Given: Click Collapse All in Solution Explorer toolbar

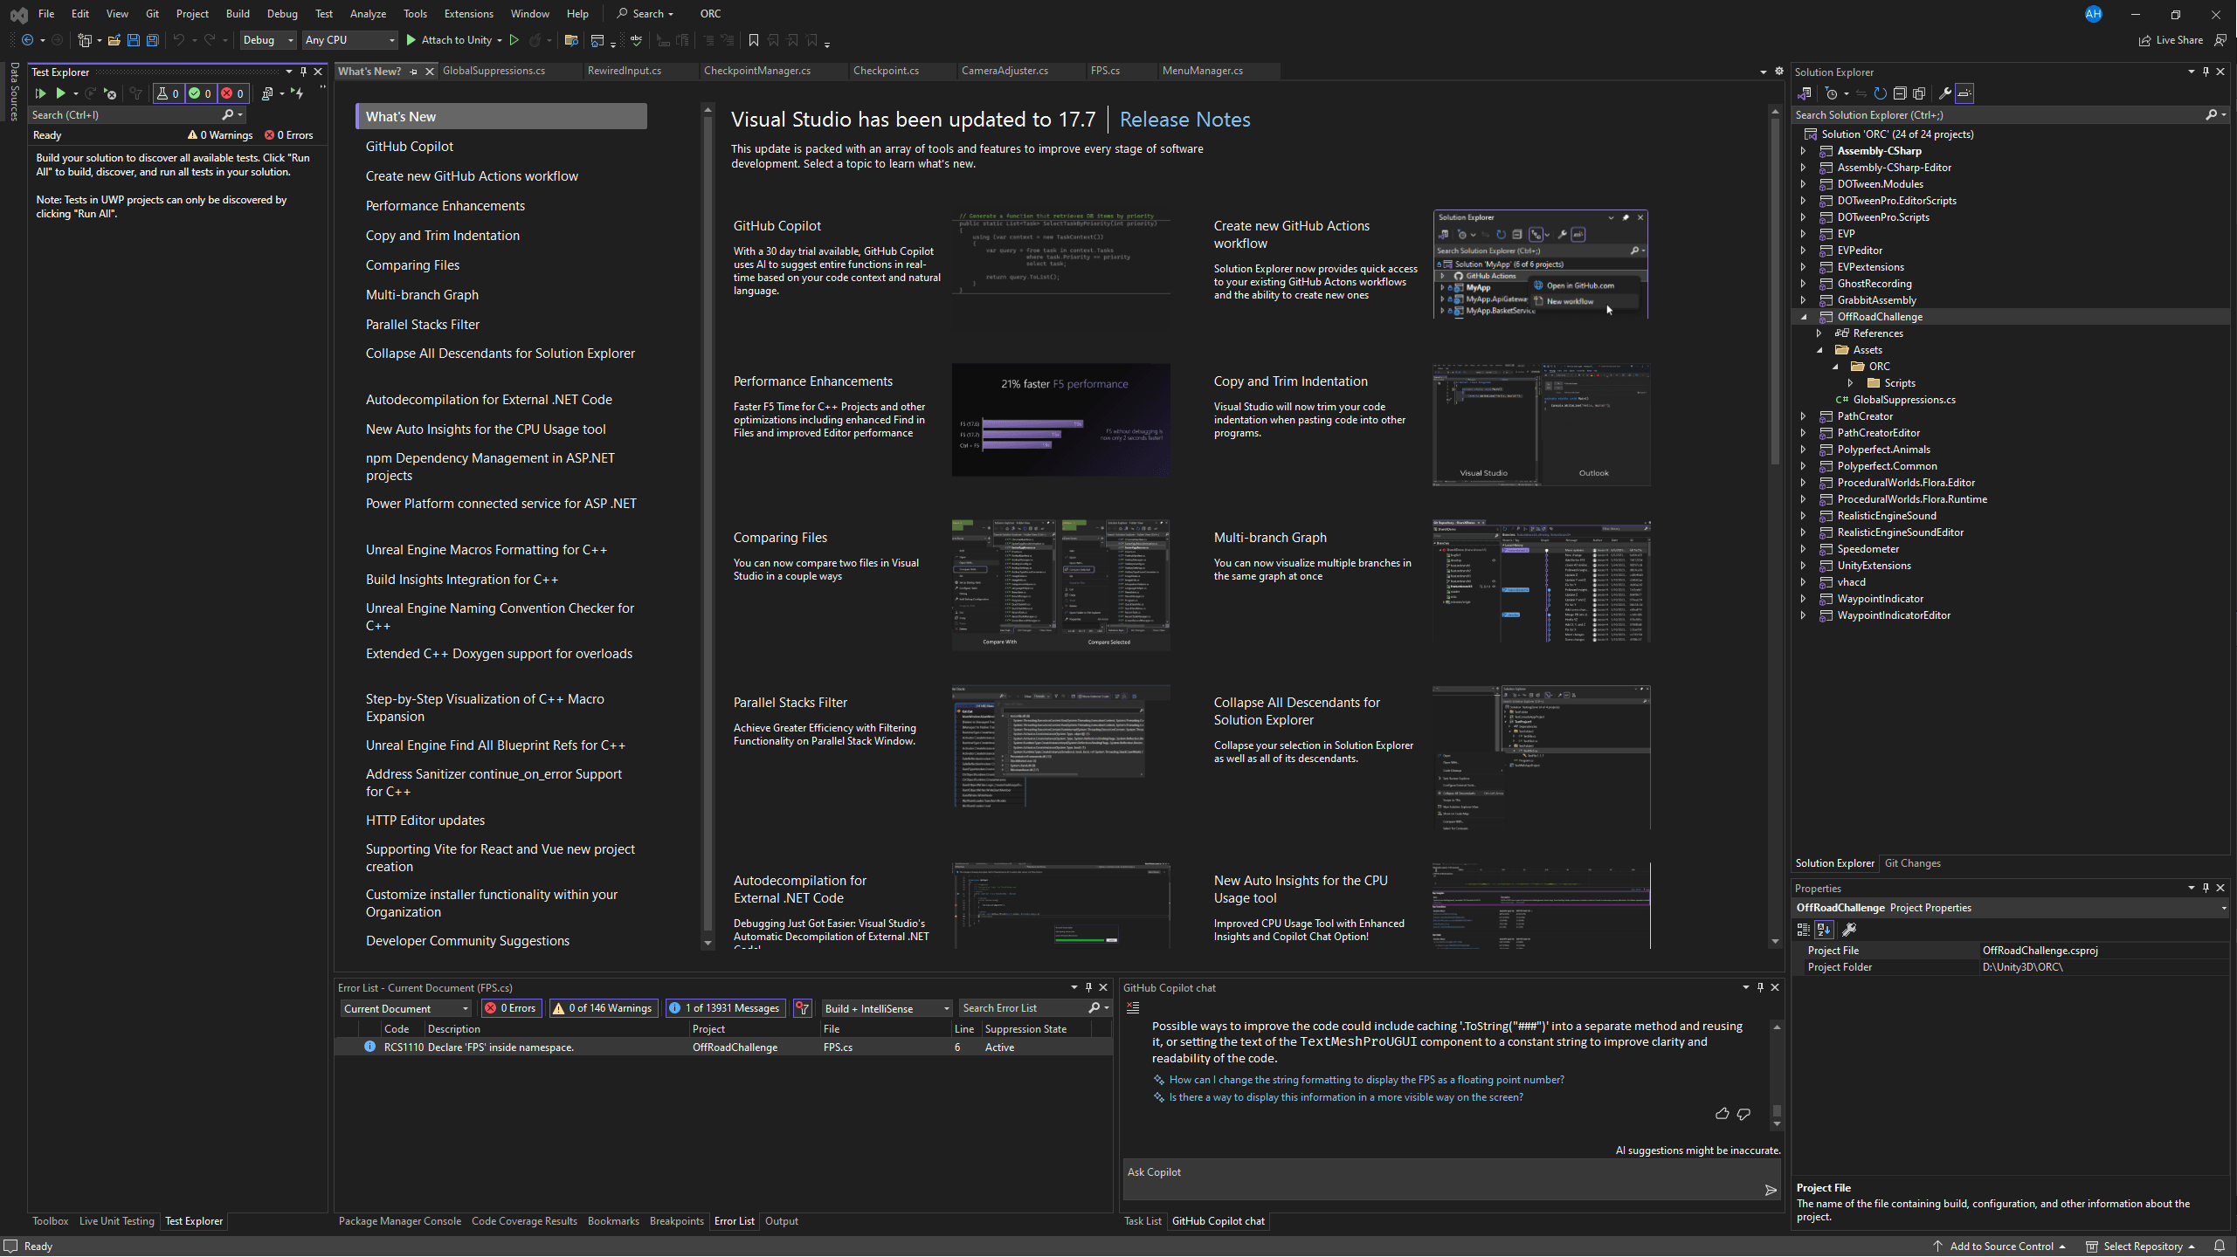Looking at the screenshot, I should (1900, 93).
